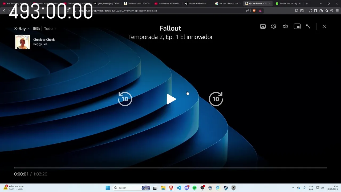Click the toolbar page-search window icon

pos(302,11)
